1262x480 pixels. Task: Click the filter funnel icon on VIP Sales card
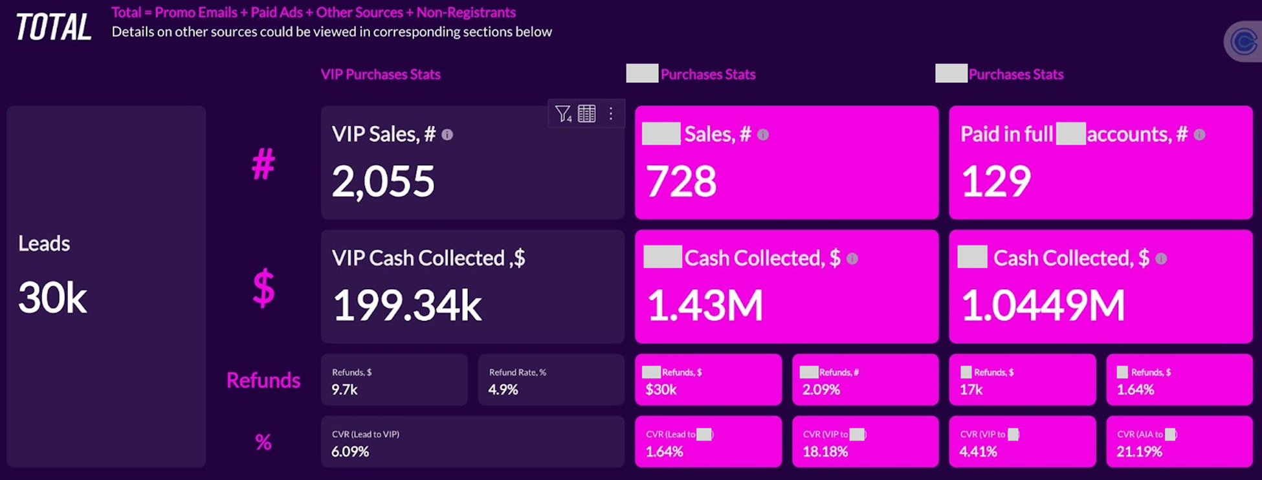562,114
